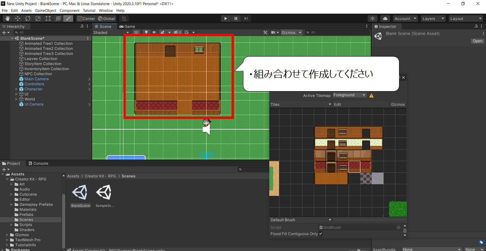Image resolution: width=486 pixels, height=251 pixels.
Task: Click the Edit button in Tile Palette
Action: click(338, 104)
